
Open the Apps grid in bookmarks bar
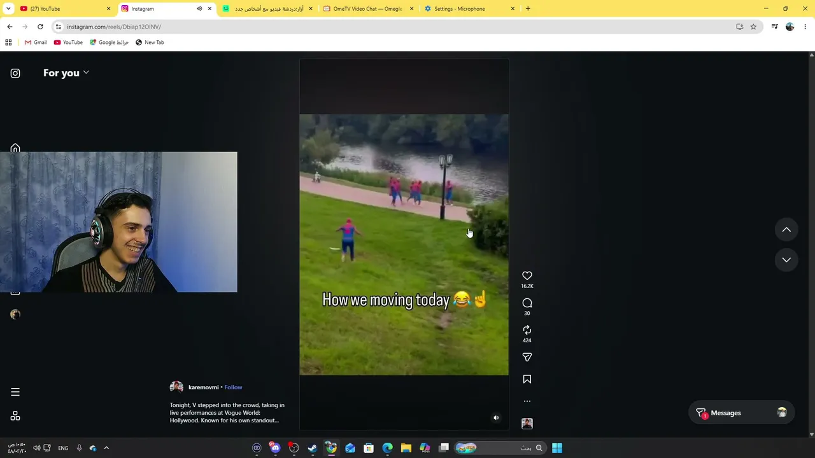pos(8,43)
